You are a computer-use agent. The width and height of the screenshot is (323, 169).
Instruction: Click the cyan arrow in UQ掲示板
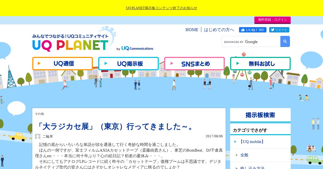pyautogui.click(x=106, y=64)
